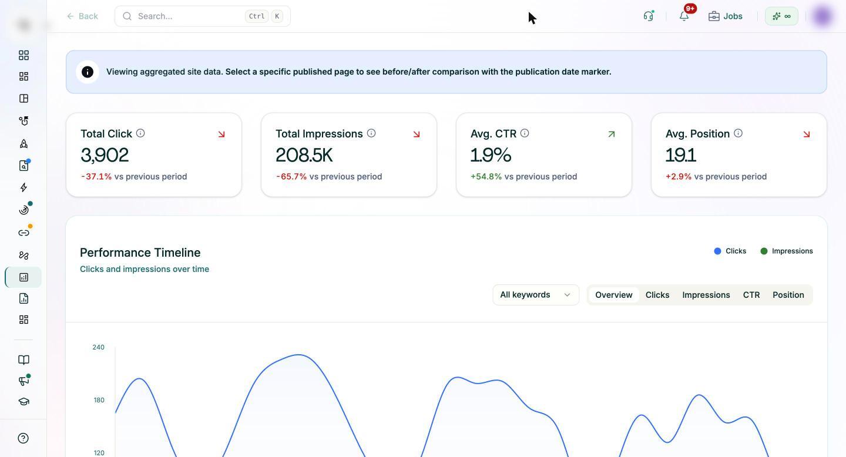Toggle the Impressions legend series
Viewport: 846px width, 457px height.
point(787,251)
